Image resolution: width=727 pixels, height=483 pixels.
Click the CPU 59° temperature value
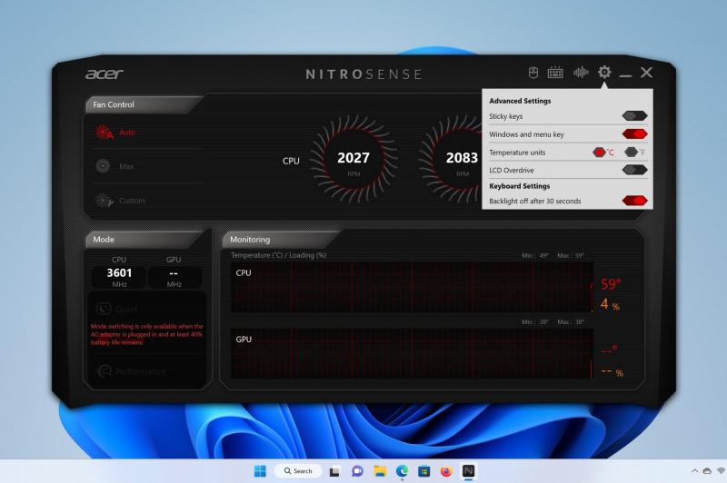coord(611,284)
